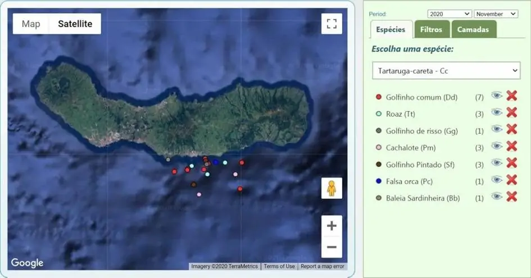Remove Baleia Sardinheira (Bb) from list
The width and height of the screenshot is (531, 278).
[x=511, y=197]
